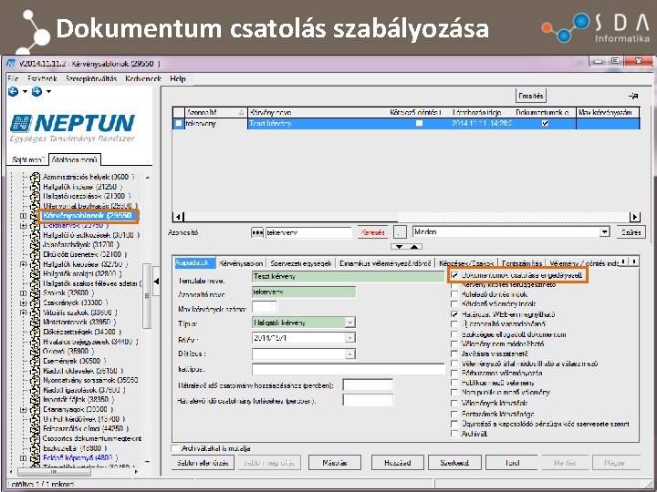This screenshot has height=492, width=657.
Task: Click the tree's vertical scrollbar thumb
Action: click(147, 296)
